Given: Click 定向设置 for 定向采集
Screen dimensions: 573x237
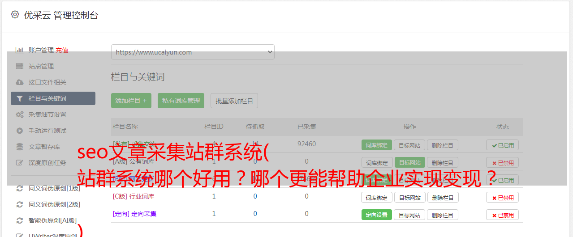Looking at the screenshot, I should coord(377,215).
